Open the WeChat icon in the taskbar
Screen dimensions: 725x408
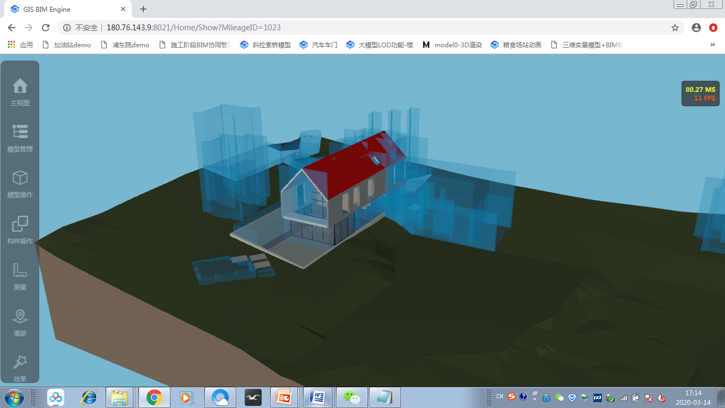click(x=351, y=397)
